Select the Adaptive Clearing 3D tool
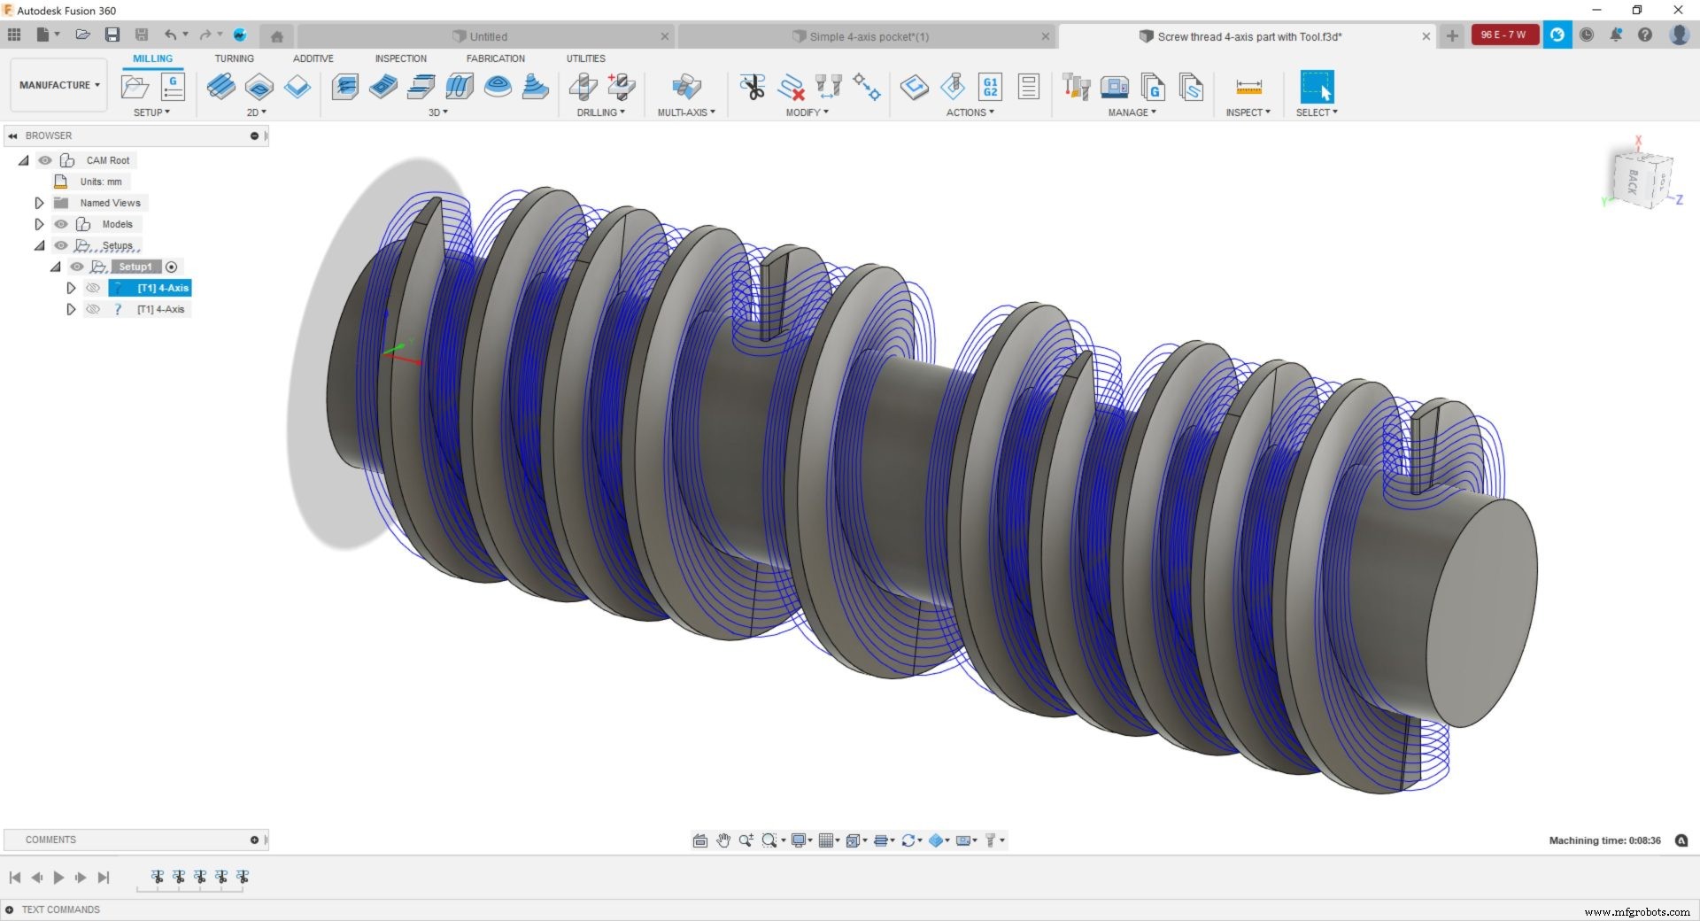The image size is (1700, 921). [345, 87]
